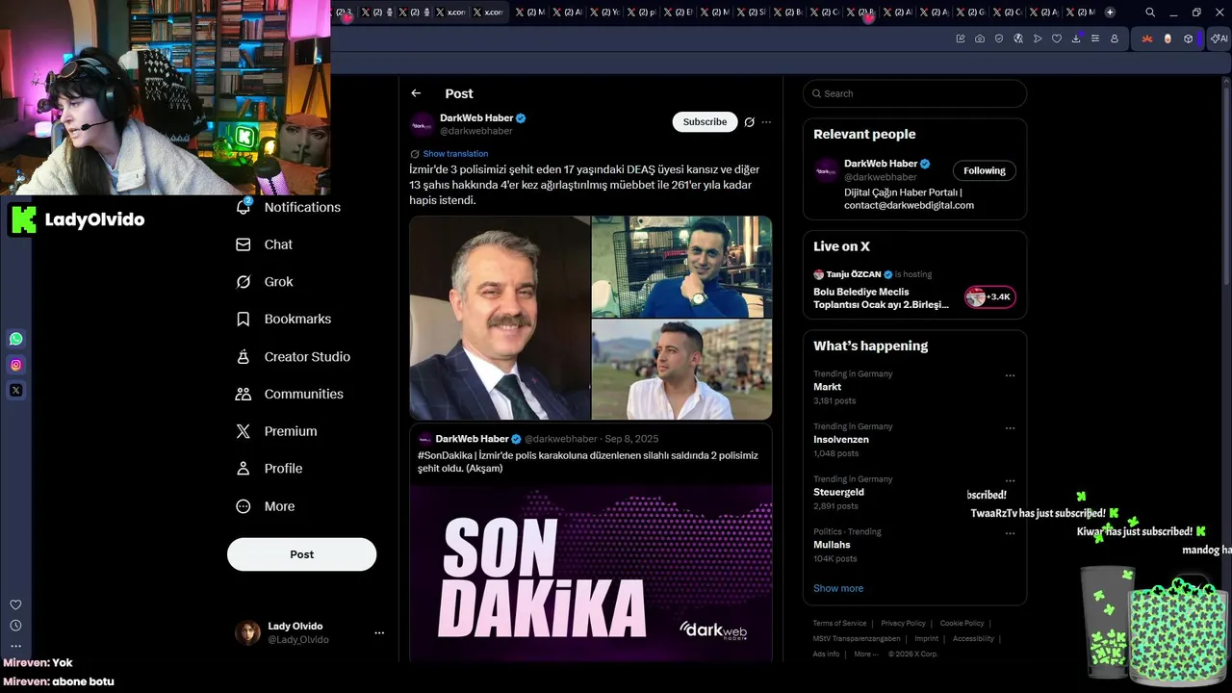Open account menu dots beside Lady Olvido
Viewport: 1232px width, 693px height.
pyautogui.click(x=379, y=632)
